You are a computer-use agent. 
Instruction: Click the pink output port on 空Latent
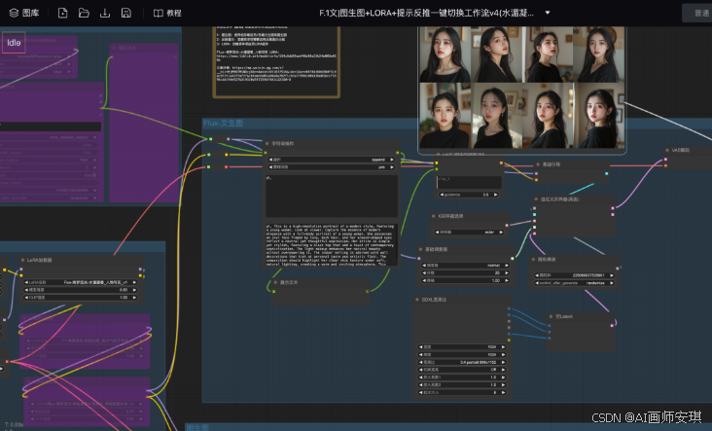612,325
